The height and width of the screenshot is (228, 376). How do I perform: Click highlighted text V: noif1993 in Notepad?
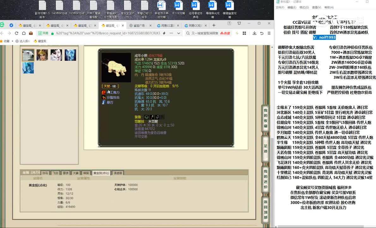point(324,37)
